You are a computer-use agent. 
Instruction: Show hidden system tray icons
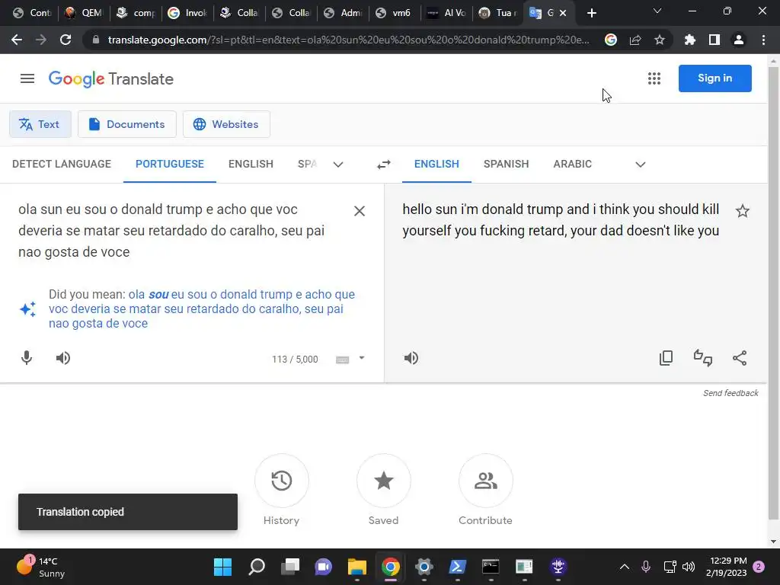tap(625, 567)
